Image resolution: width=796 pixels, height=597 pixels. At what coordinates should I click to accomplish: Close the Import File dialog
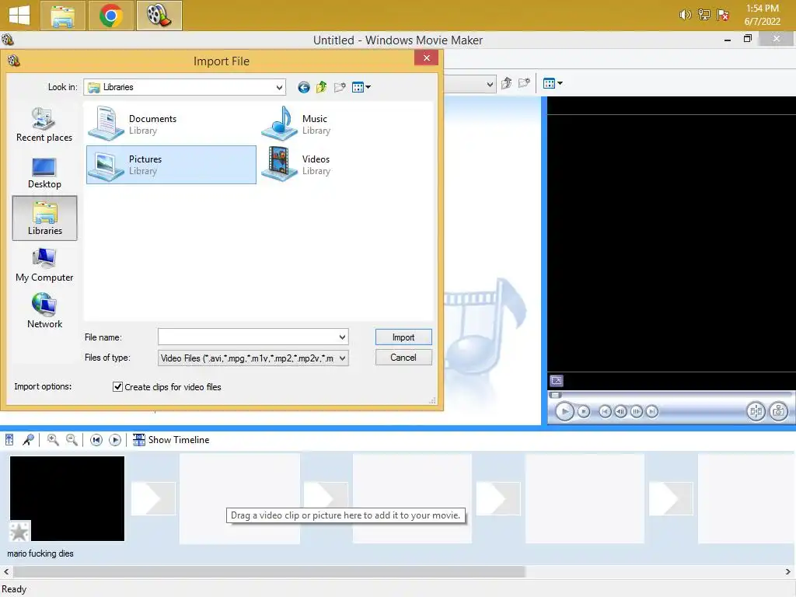point(427,58)
